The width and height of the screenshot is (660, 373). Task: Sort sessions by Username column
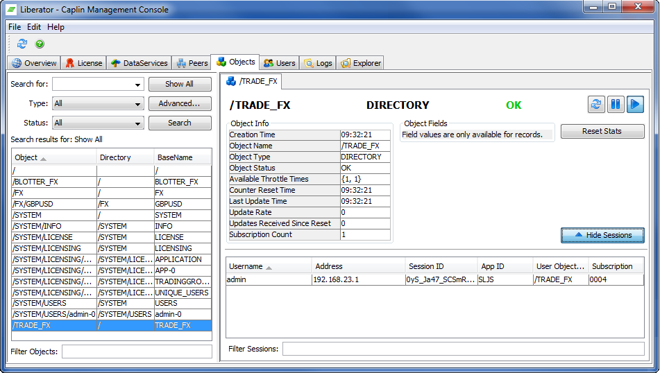pyautogui.click(x=269, y=266)
